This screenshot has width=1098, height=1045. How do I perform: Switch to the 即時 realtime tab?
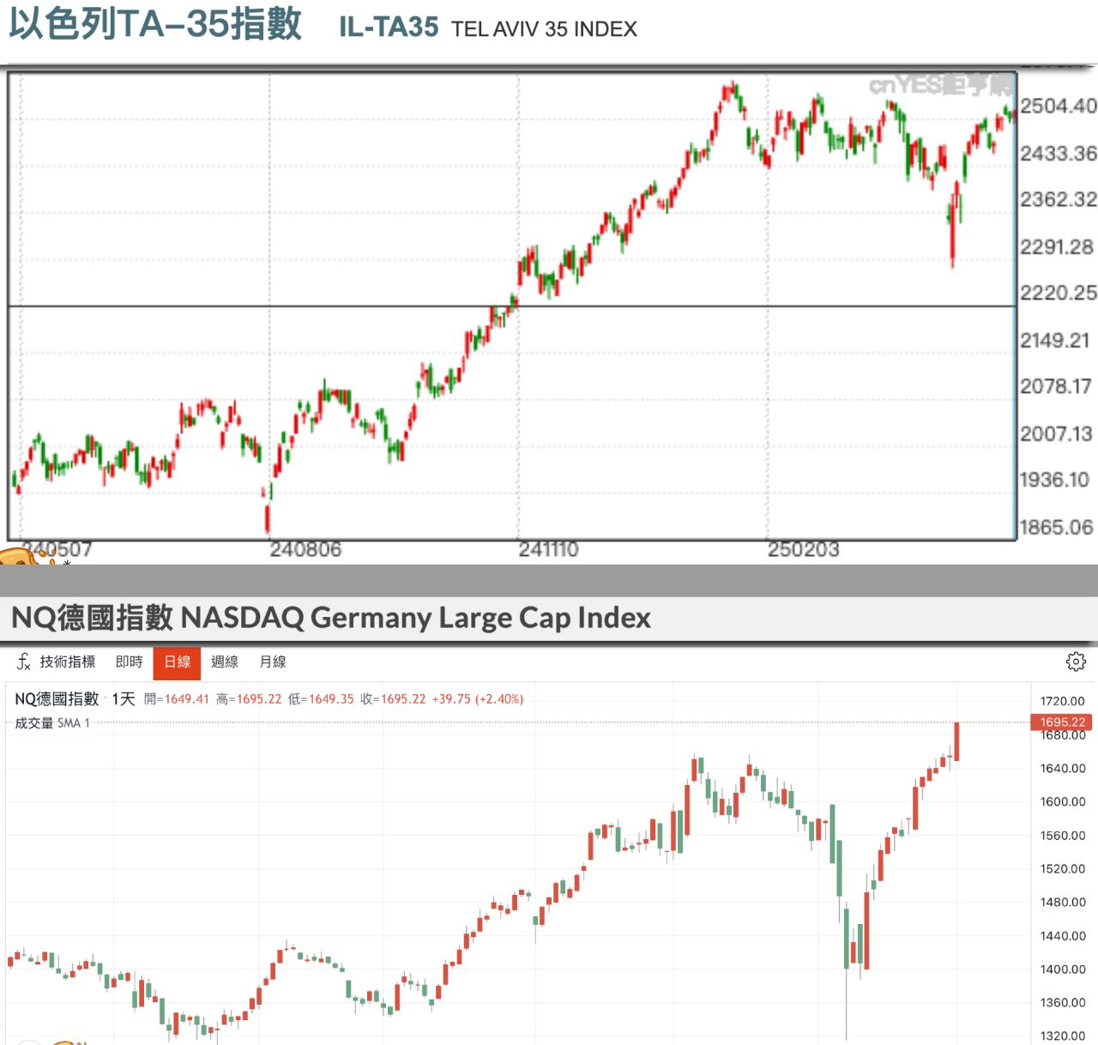pyautogui.click(x=130, y=661)
